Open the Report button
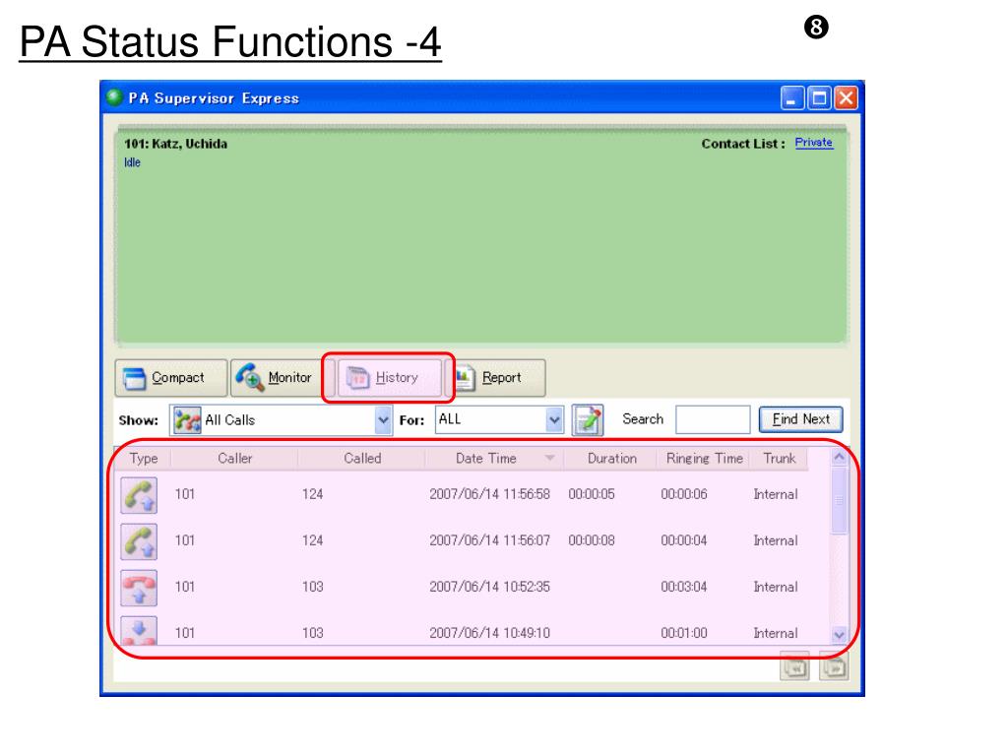 [496, 378]
